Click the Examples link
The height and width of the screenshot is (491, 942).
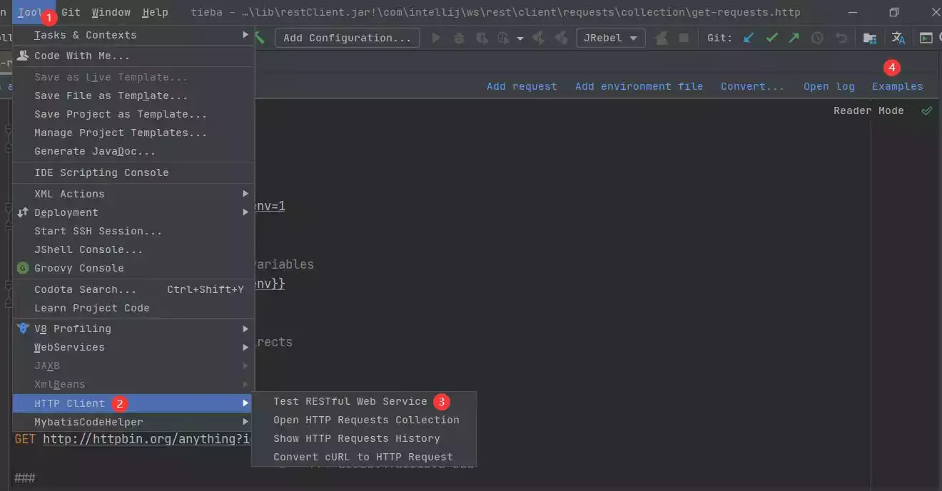click(897, 86)
